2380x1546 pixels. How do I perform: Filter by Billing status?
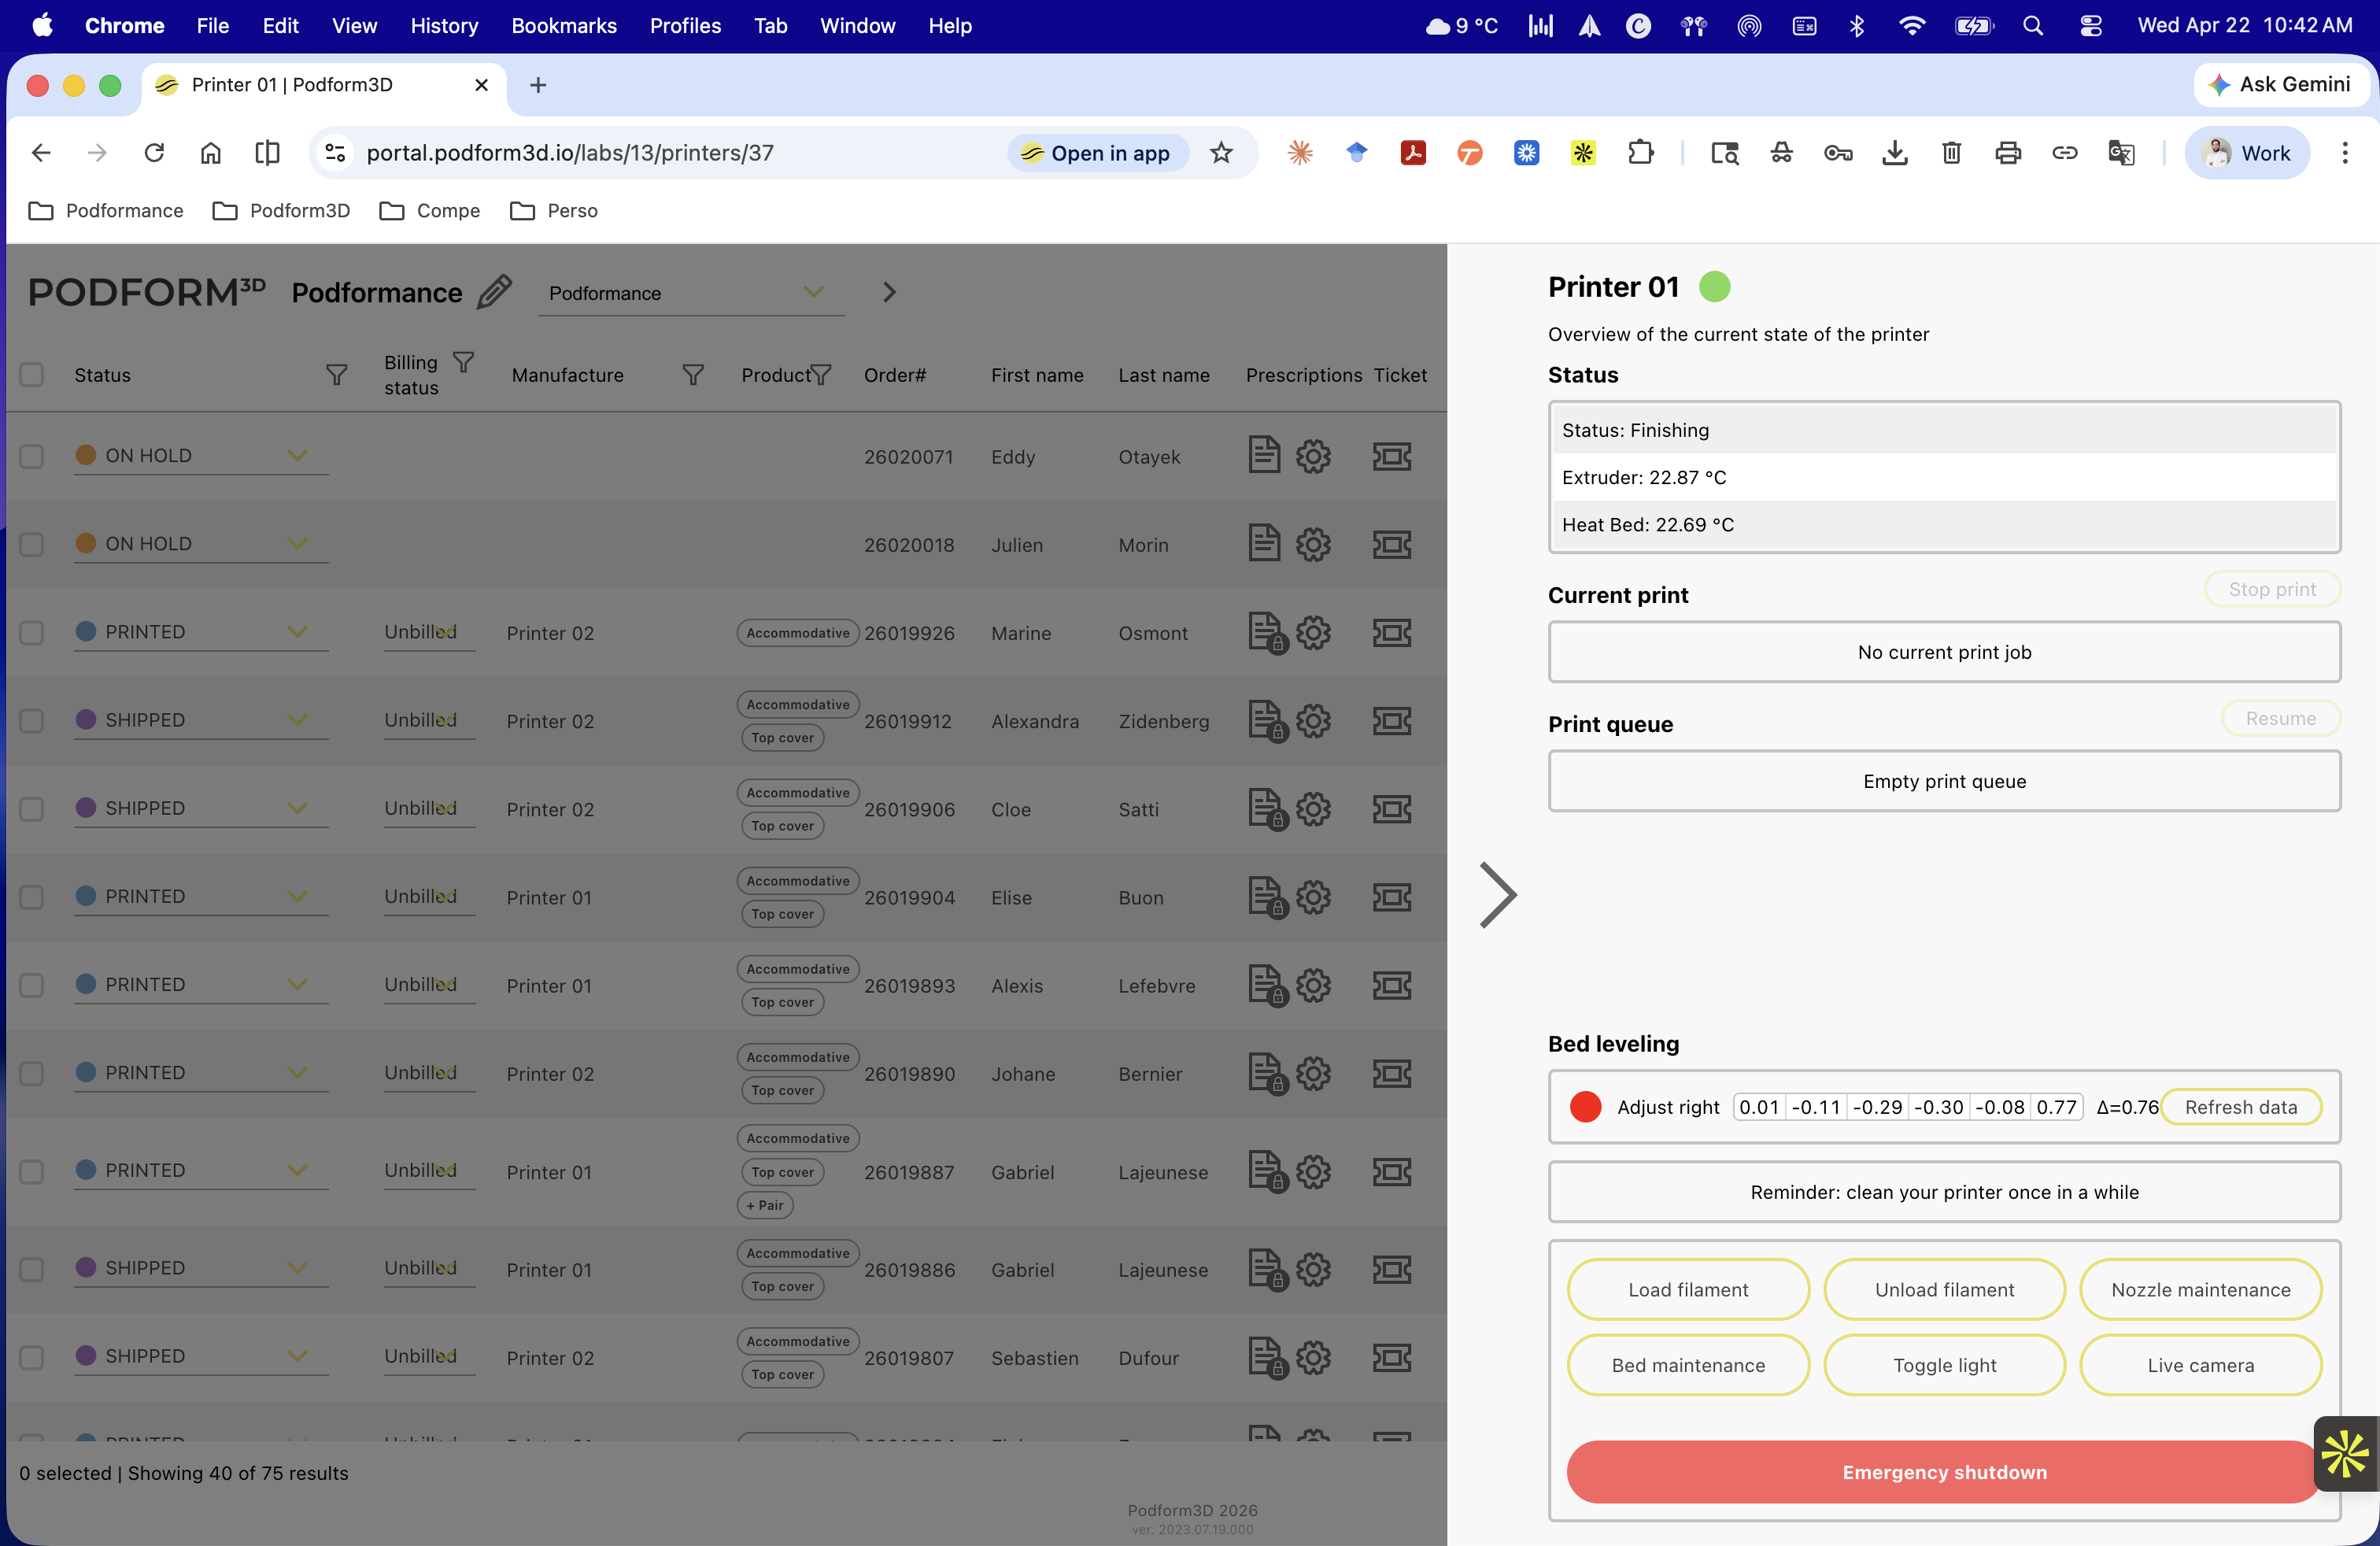pyautogui.click(x=463, y=362)
